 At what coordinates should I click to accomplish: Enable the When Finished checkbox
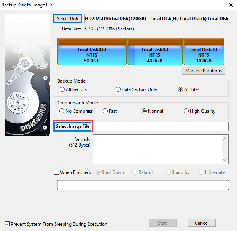[57, 172]
